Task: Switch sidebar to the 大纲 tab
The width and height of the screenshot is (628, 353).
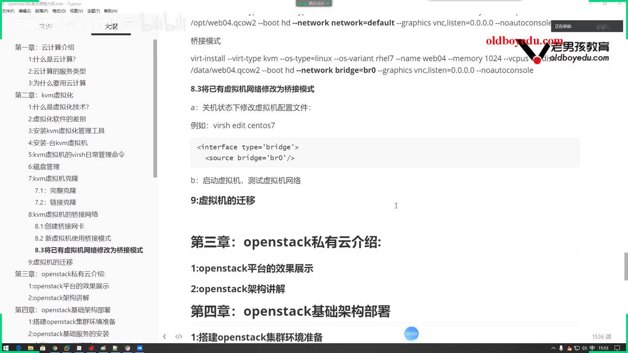Action: [111, 26]
